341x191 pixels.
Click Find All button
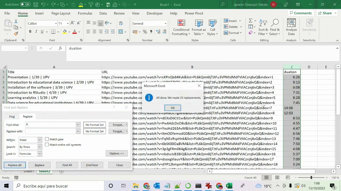[x=67, y=165]
